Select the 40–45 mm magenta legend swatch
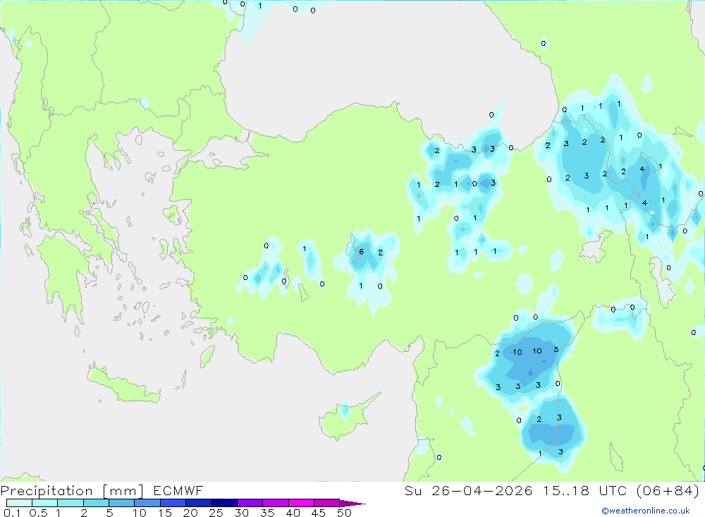 [x=301, y=503]
